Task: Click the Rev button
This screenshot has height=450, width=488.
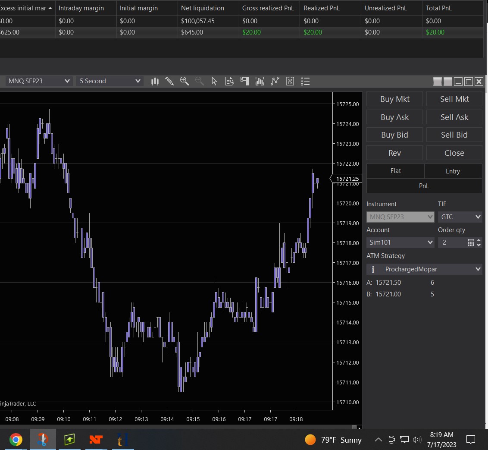Action: [x=394, y=153]
